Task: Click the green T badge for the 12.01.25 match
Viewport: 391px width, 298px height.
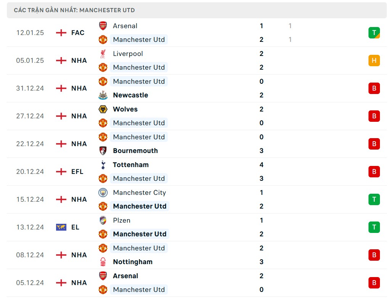Action: click(x=374, y=33)
